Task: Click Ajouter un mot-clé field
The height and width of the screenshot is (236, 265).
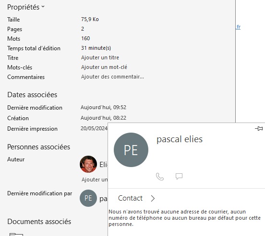Action: point(104,67)
